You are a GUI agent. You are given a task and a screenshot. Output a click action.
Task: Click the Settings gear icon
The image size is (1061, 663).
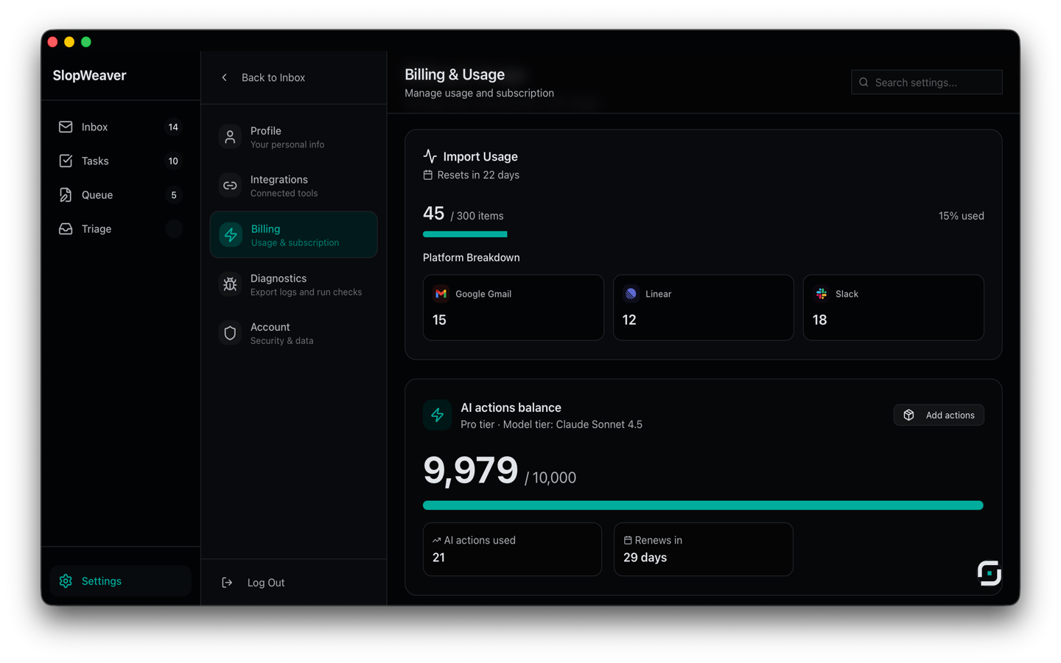point(66,581)
